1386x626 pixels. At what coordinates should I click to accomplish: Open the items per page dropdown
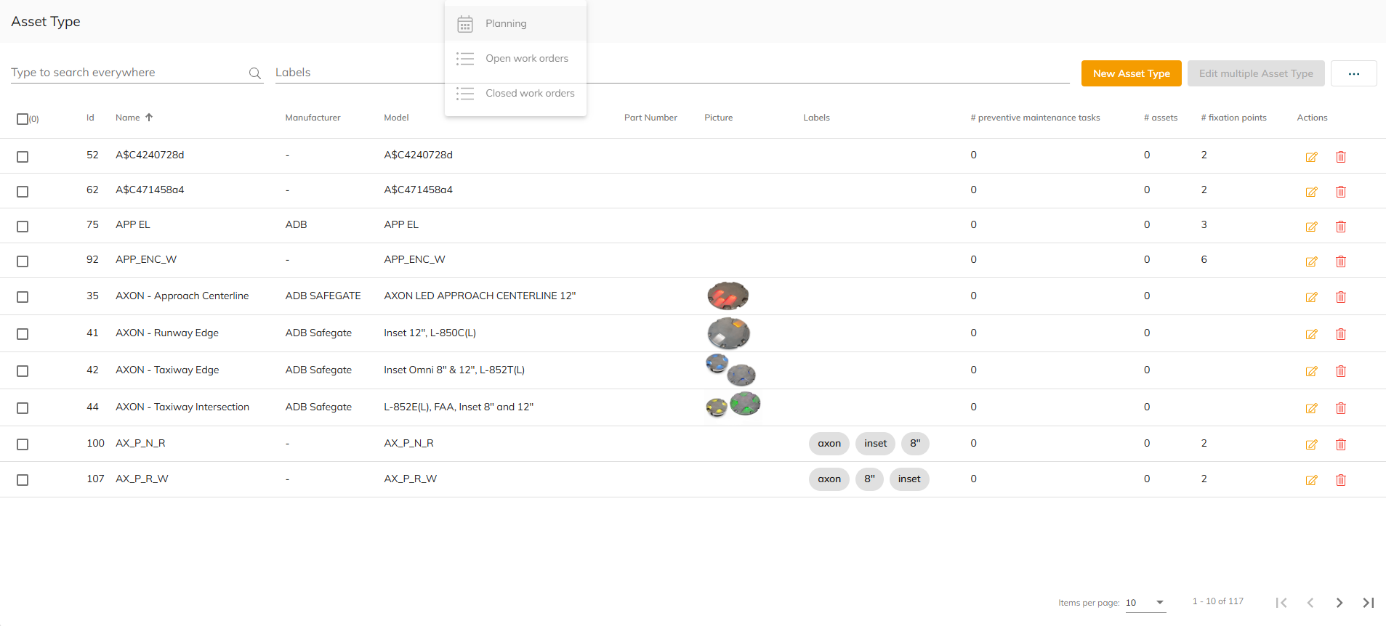1145,603
